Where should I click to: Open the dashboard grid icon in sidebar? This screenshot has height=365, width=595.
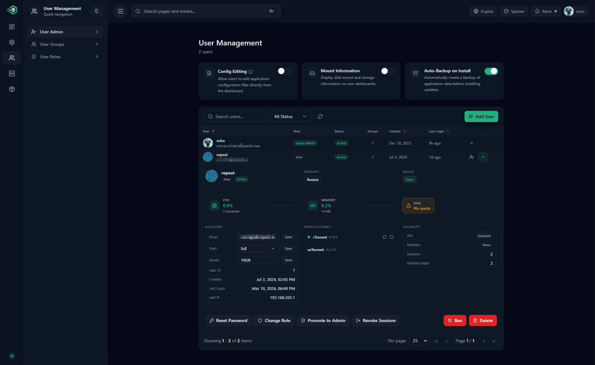[12, 27]
